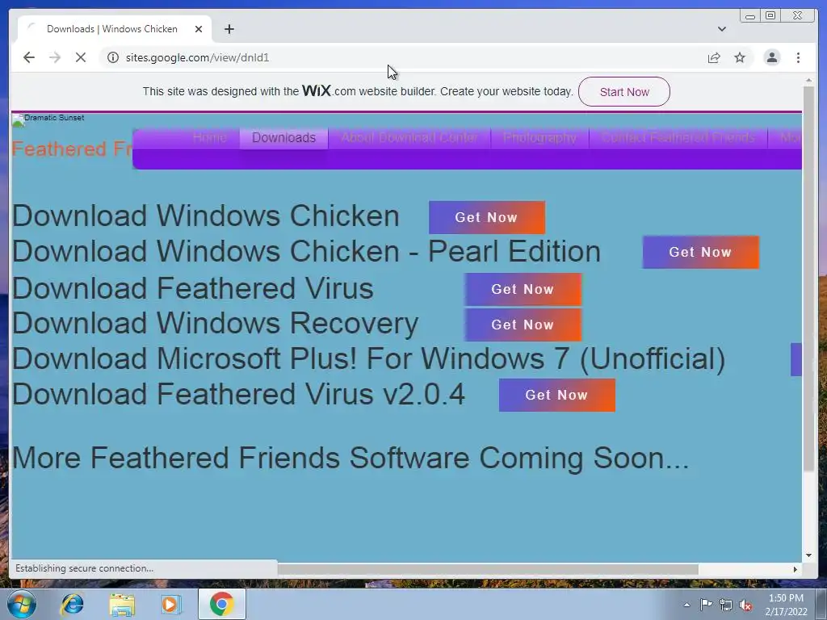Expand the tab search chevron
Viewport: 827px width, 620px height.
point(721,29)
